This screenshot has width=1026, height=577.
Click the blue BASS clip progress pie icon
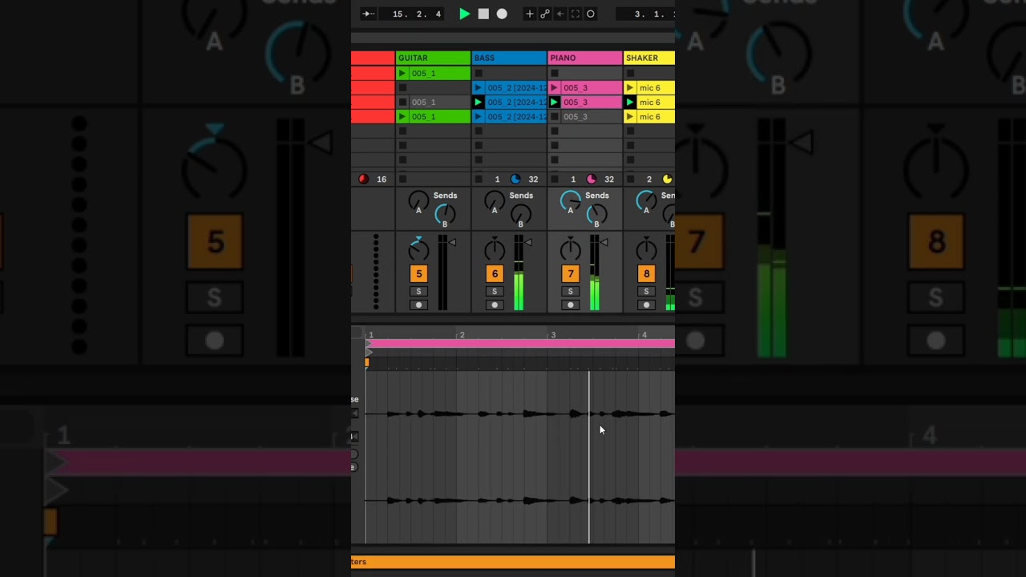click(x=515, y=179)
